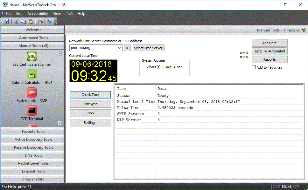Viewport: 308px width, 190px height.
Task: Click the blue Help question mark icon
Action: coord(50,21)
